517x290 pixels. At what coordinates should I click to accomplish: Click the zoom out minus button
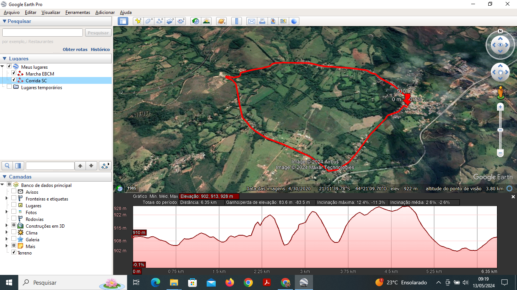click(x=500, y=153)
